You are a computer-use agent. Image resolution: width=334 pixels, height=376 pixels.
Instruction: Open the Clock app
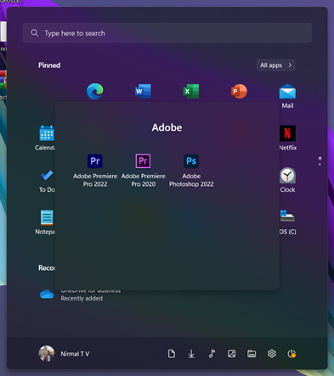tap(287, 180)
